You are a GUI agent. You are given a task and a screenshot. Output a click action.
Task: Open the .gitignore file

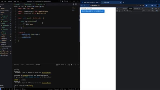tap(4, 50)
